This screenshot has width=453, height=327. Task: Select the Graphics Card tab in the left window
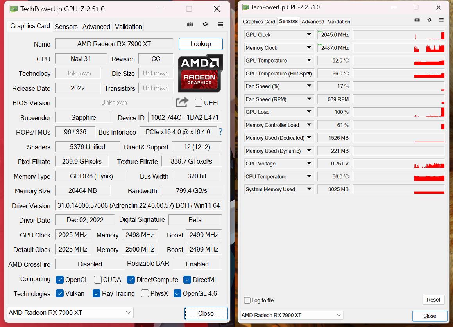[x=30, y=26]
